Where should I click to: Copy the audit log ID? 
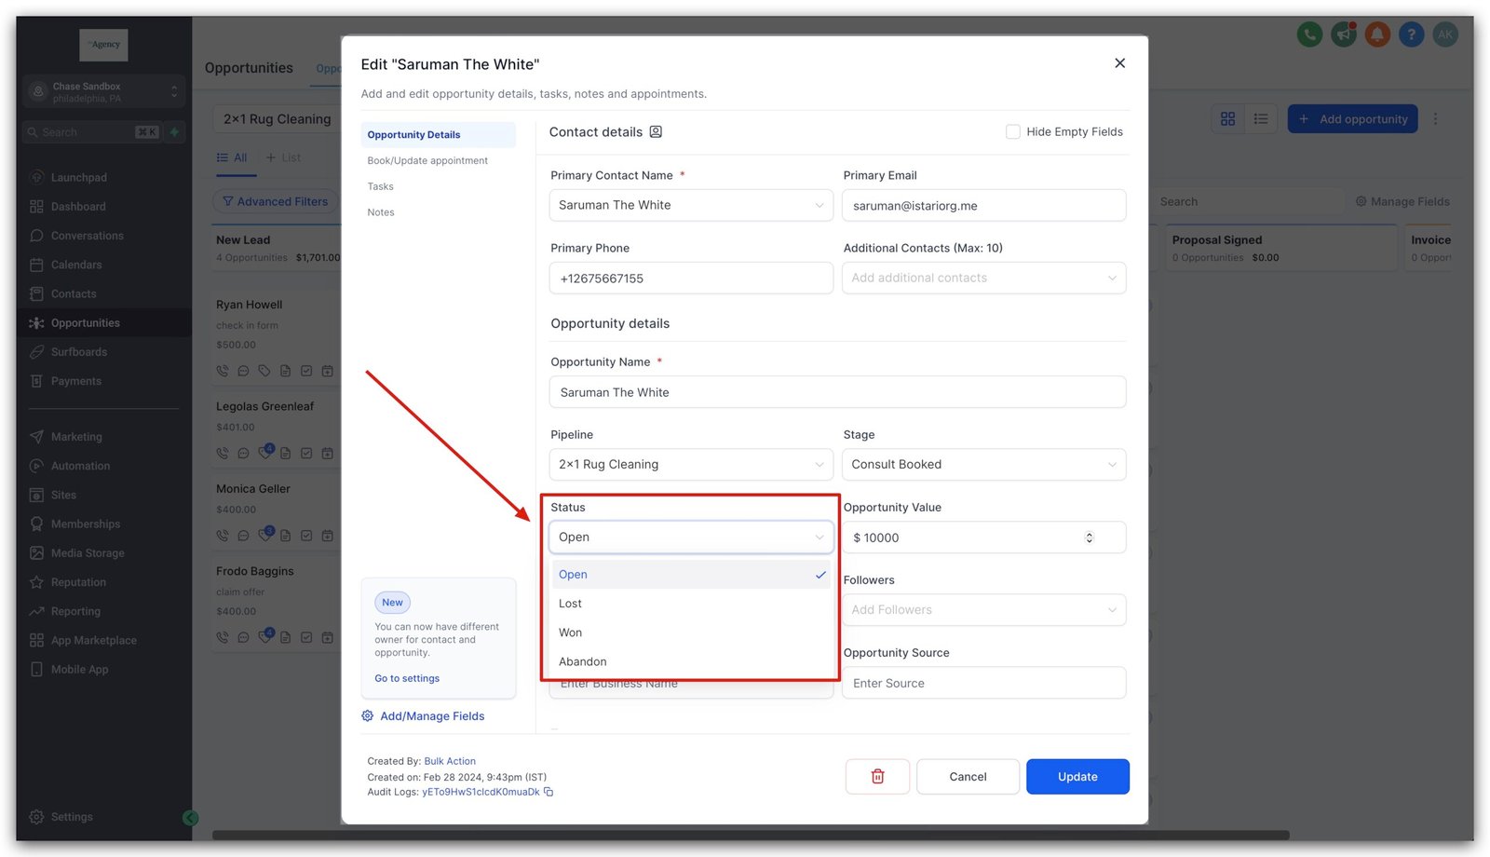549,792
